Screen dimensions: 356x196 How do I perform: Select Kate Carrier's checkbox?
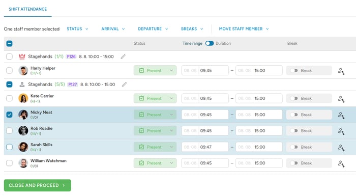(x=9, y=98)
